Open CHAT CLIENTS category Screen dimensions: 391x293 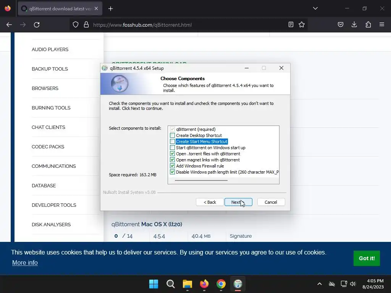(x=48, y=127)
